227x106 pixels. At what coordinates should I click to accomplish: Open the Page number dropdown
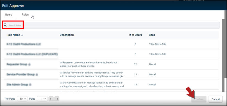(42, 99)
